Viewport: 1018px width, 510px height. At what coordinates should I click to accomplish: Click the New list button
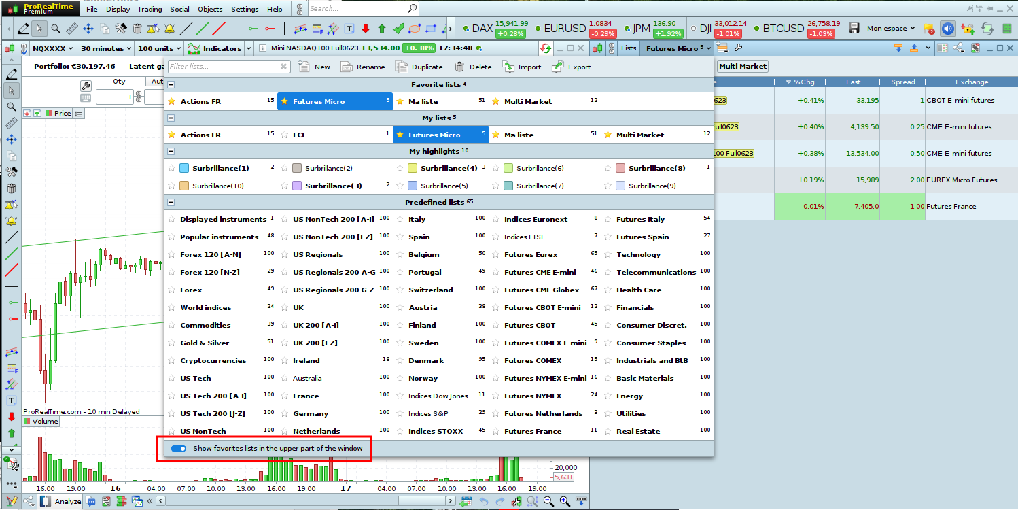tap(314, 67)
